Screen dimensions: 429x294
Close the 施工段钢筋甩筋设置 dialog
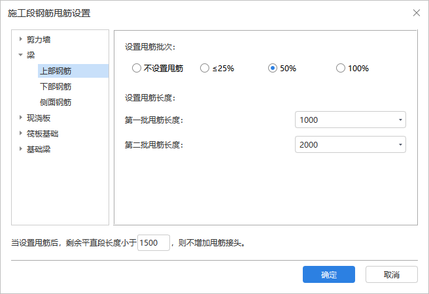point(417,13)
